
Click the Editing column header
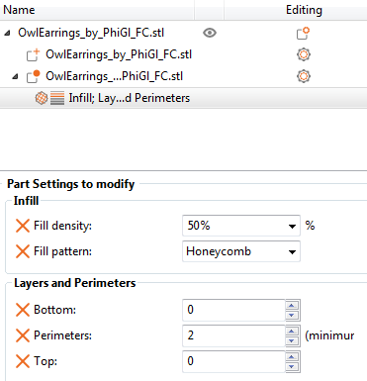coord(304,11)
